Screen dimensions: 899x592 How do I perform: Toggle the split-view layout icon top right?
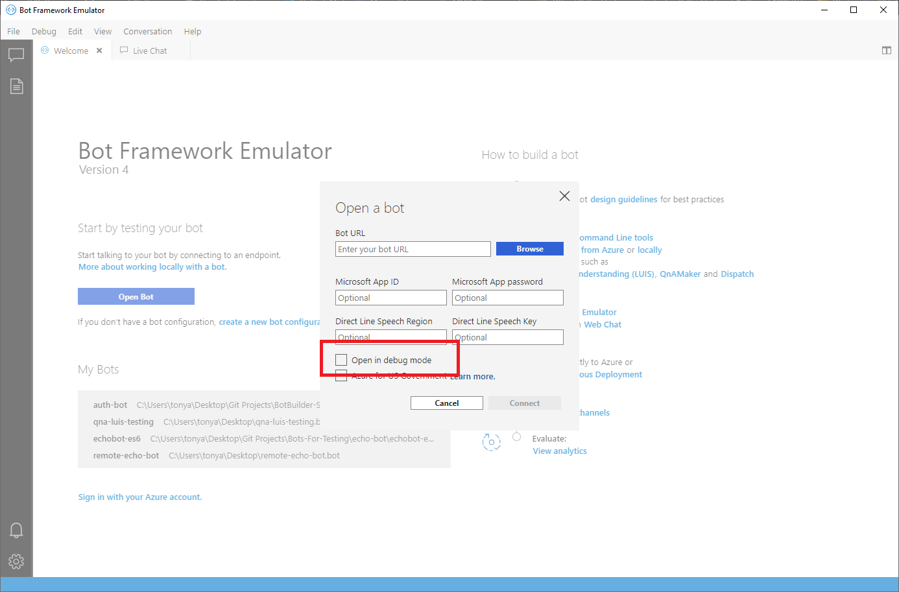(886, 50)
